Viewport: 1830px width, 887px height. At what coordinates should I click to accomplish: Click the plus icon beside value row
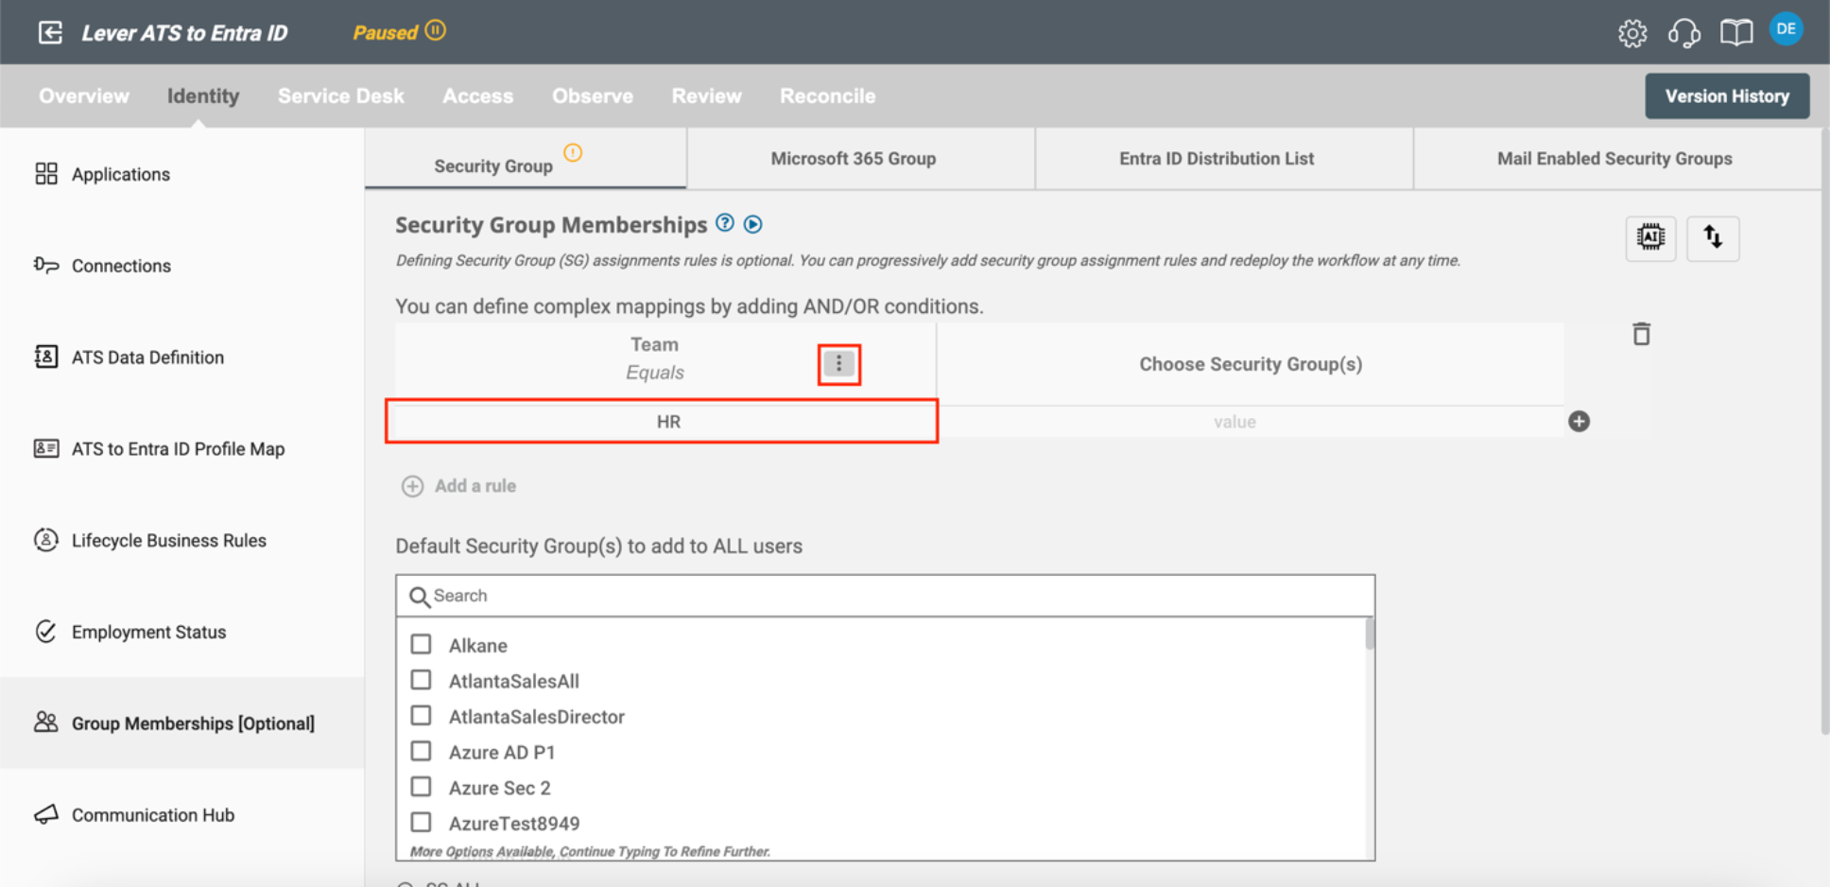click(1579, 422)
